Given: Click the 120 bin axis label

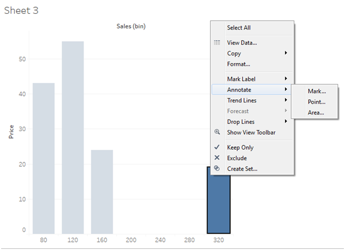Looking at the screenshot, I should point(73,240).
